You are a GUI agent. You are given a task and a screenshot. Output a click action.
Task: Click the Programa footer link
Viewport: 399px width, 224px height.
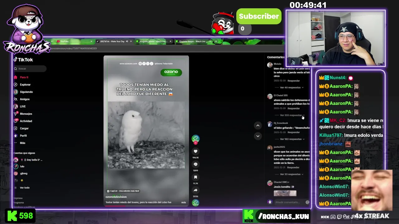19,203
